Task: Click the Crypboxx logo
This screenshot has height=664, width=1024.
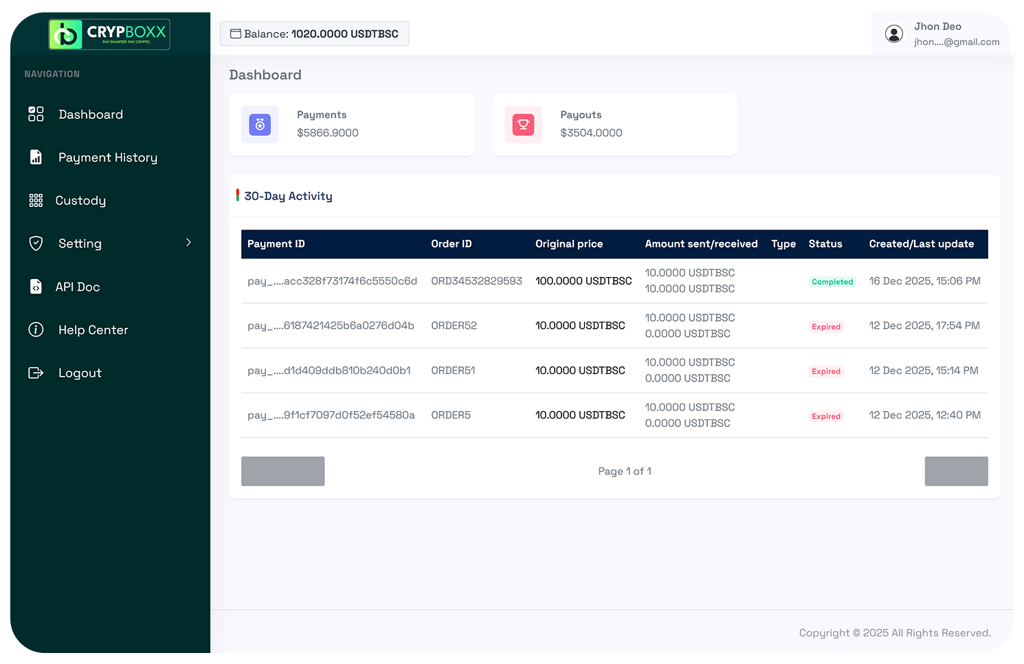Action: coord(109,34)
